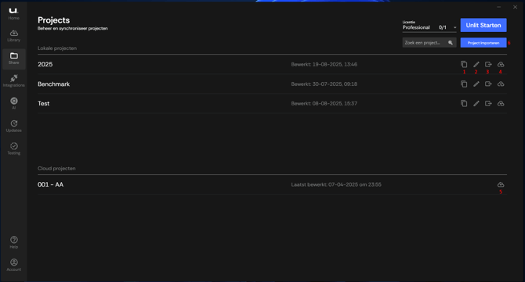Open the Account page
Viewport: 525px width, 282px height.
[x=14, y=266]
